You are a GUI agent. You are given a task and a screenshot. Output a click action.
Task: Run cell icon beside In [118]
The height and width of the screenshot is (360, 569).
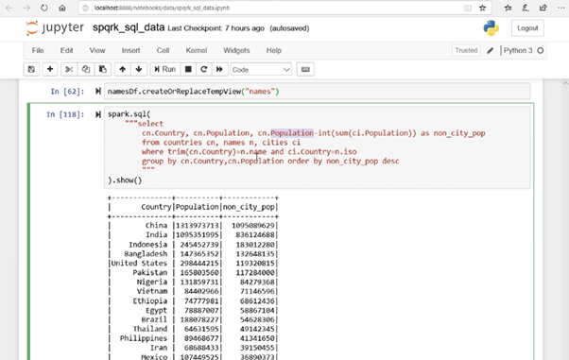click(98, 114)
